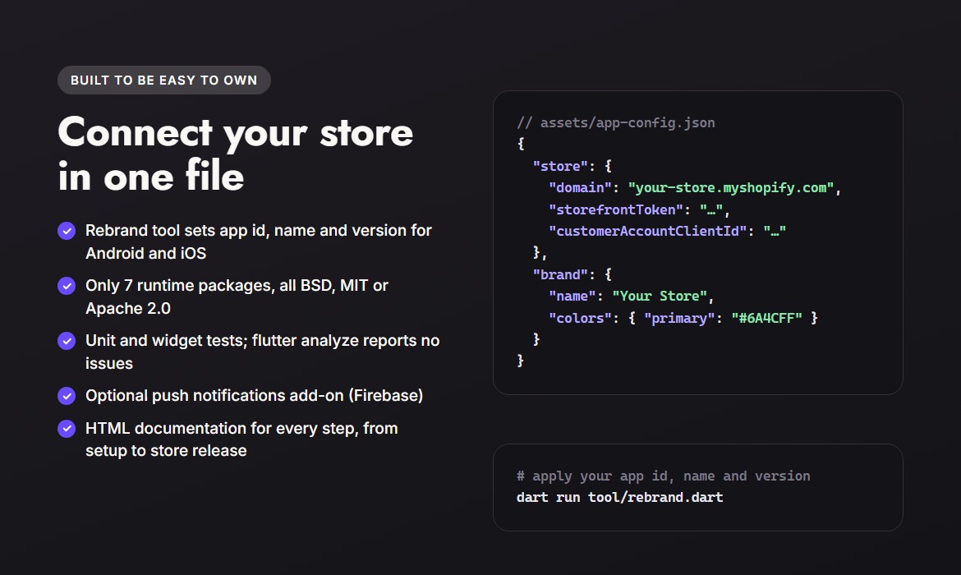Click the "name" key in the code block

click(572, 296)
